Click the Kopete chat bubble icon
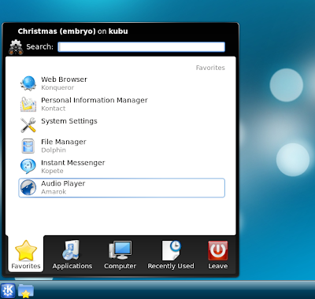Viewport: 315px width, 299px height. tap(28, 166)
